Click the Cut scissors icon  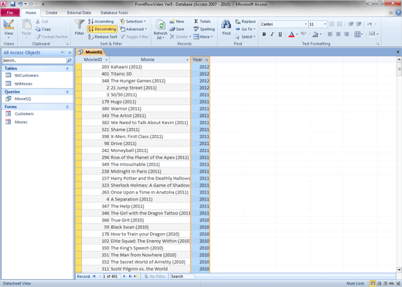pyautogui.click(x=38, y=22)
